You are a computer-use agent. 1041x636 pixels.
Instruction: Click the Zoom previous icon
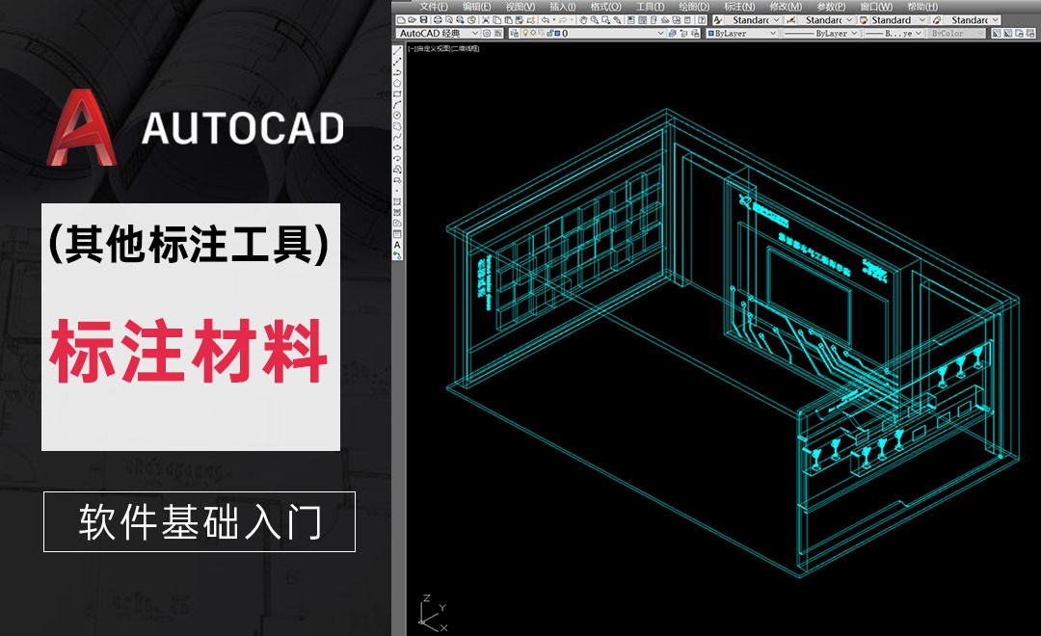coord(617,20)
